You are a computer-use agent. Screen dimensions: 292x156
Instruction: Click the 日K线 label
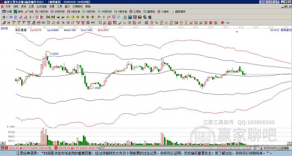[x=4, y=28]
